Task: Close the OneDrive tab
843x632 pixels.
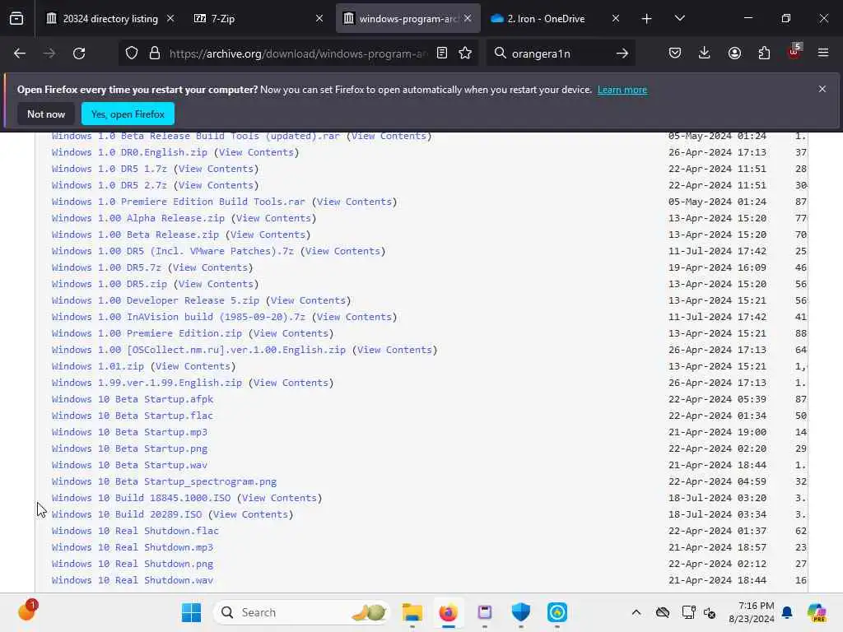Action: (x=616, y=19)
